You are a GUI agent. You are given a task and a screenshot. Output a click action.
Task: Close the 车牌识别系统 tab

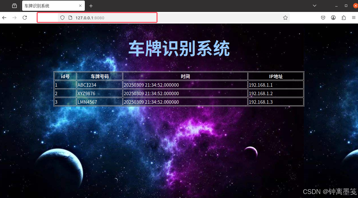coord(81,6)
